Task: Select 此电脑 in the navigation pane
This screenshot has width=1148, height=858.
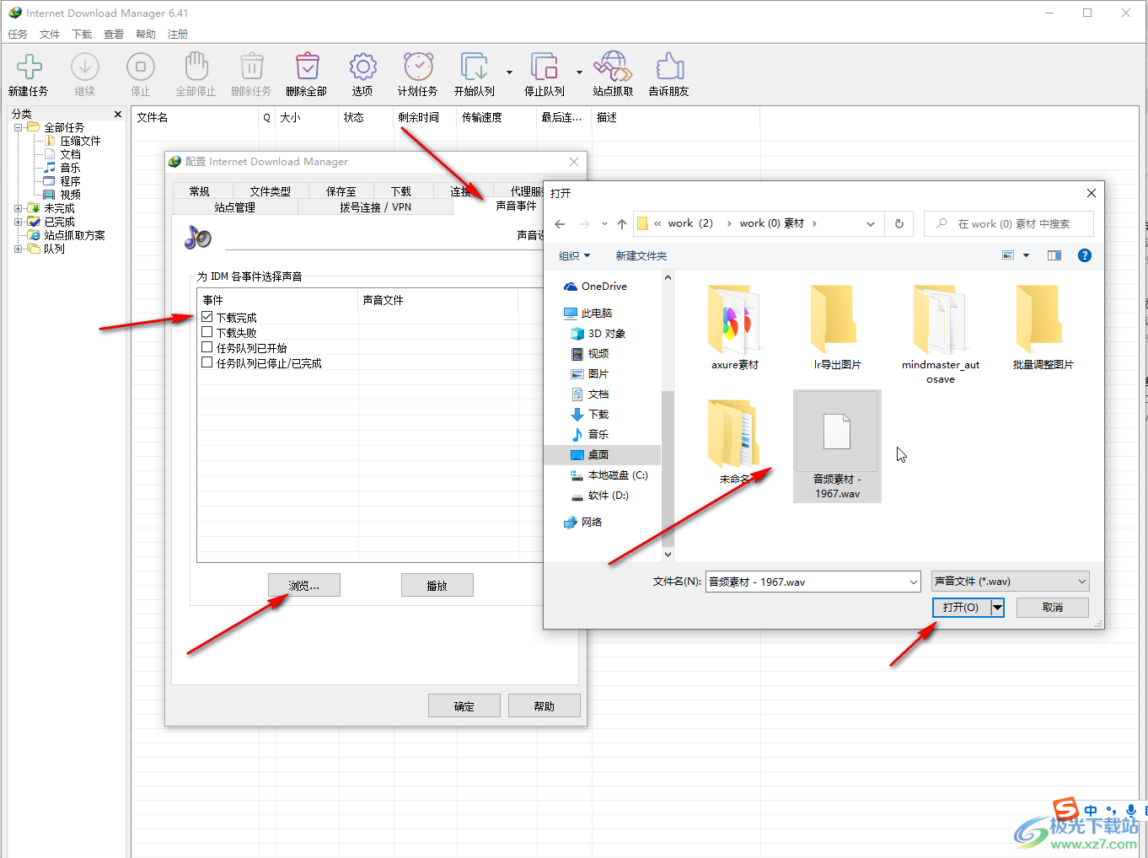Action: click(587, 314)
